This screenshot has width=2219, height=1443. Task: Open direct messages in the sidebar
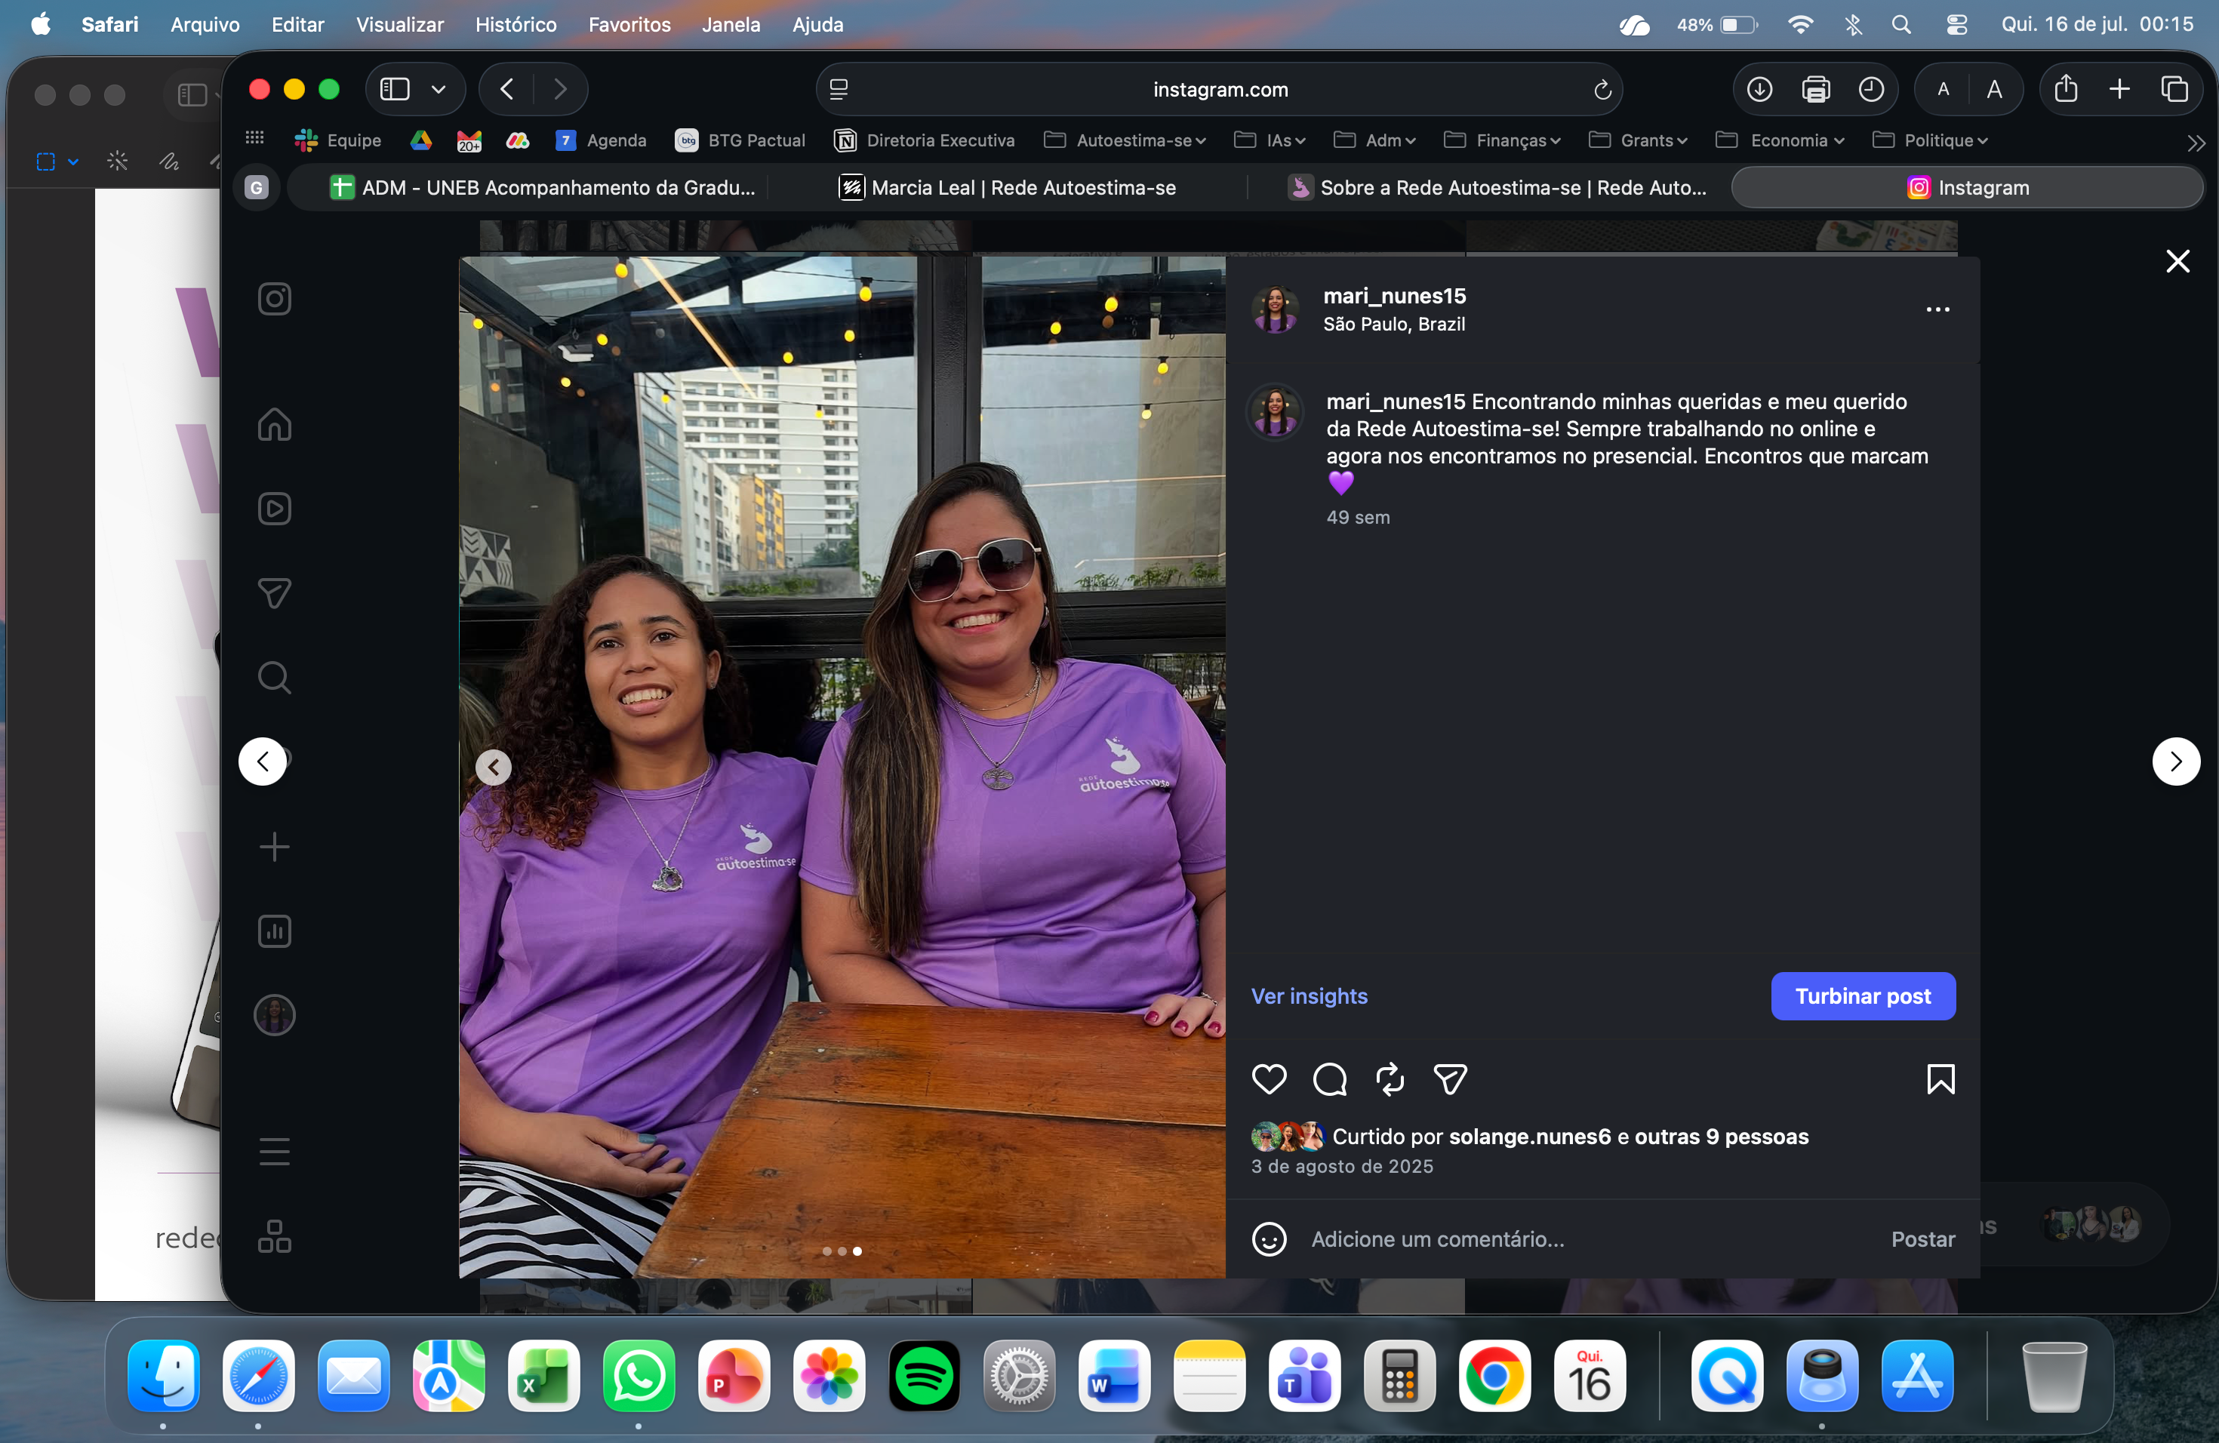click(274, 593)
